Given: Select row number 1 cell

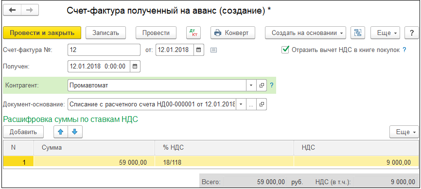Looking at the screenshot, I should point(18,162).
